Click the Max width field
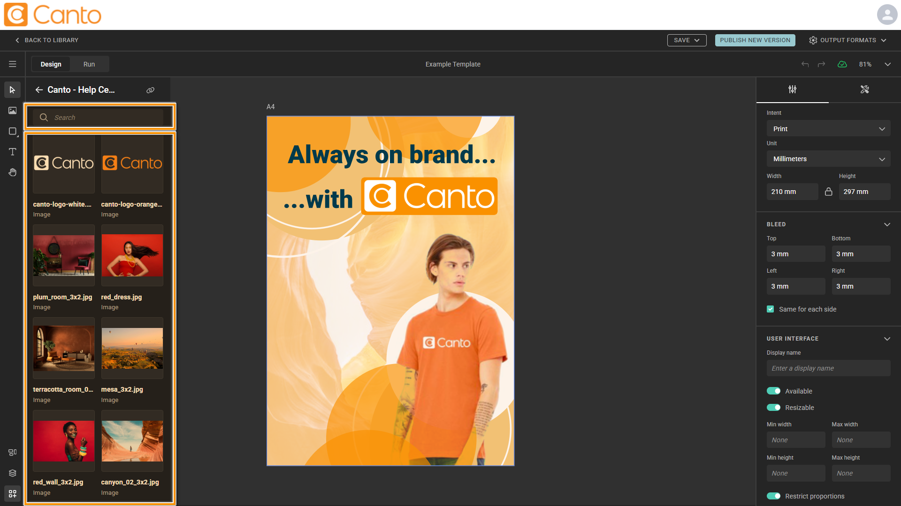 coord(861,440)
